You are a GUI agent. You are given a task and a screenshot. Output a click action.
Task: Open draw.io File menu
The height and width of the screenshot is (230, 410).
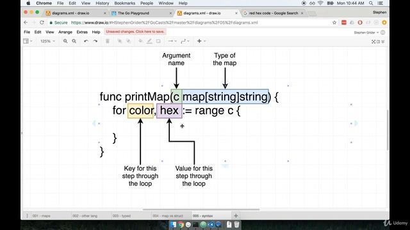[27, 32]
